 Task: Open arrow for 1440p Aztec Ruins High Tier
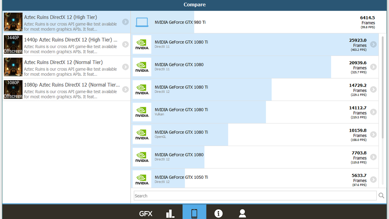(x=125, y=44)
